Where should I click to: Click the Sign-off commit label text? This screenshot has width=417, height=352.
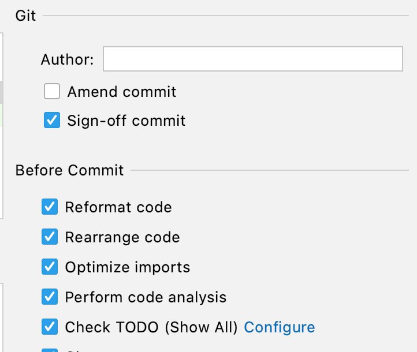126,121
